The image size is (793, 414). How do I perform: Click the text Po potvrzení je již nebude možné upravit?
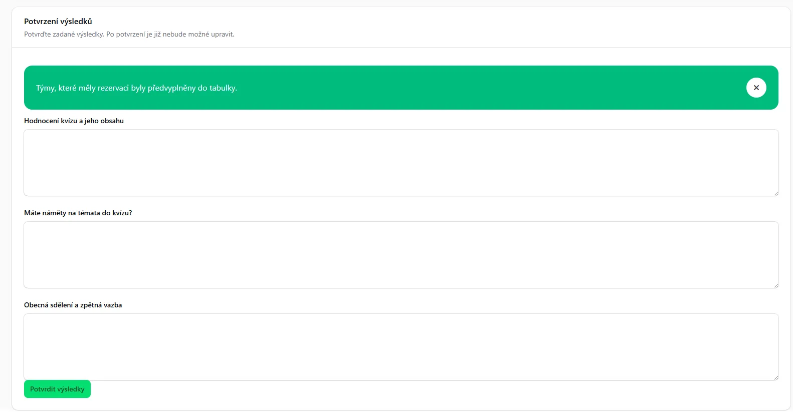click(x=170, y=35)
